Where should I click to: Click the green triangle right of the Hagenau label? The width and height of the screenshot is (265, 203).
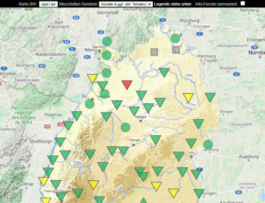click(x=76, y=116)
